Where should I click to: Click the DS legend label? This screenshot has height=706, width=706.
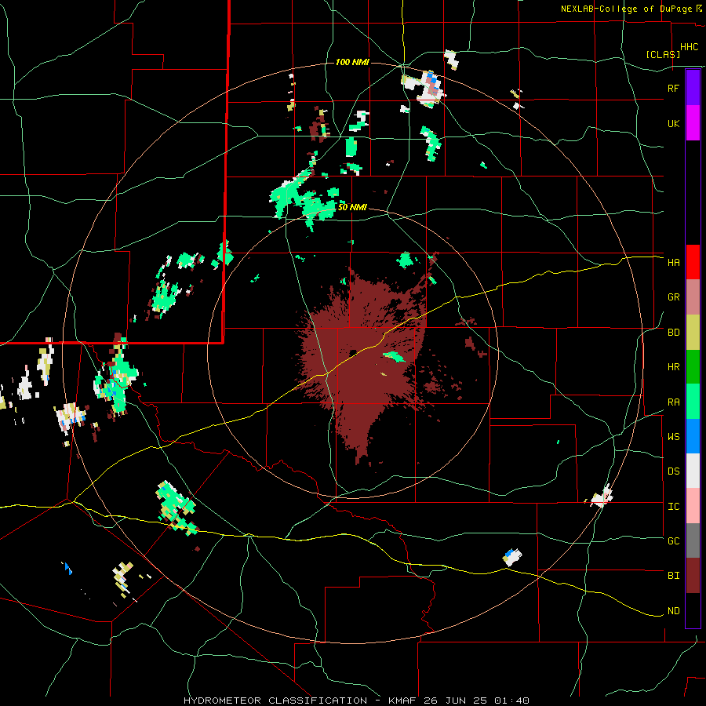[673, 471]
